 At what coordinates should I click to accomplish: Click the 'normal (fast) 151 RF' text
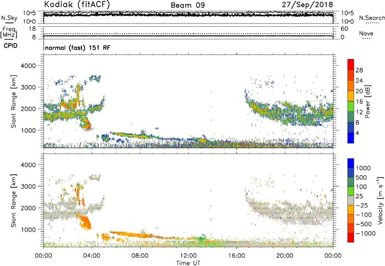(x=77, y=48)
